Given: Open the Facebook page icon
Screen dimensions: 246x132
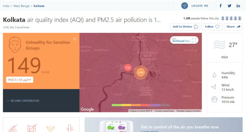Looking at the screenshot, I should [221, 6].
